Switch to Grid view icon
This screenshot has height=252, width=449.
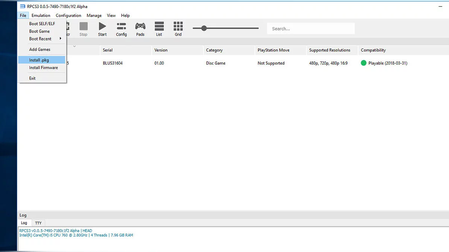178,27
